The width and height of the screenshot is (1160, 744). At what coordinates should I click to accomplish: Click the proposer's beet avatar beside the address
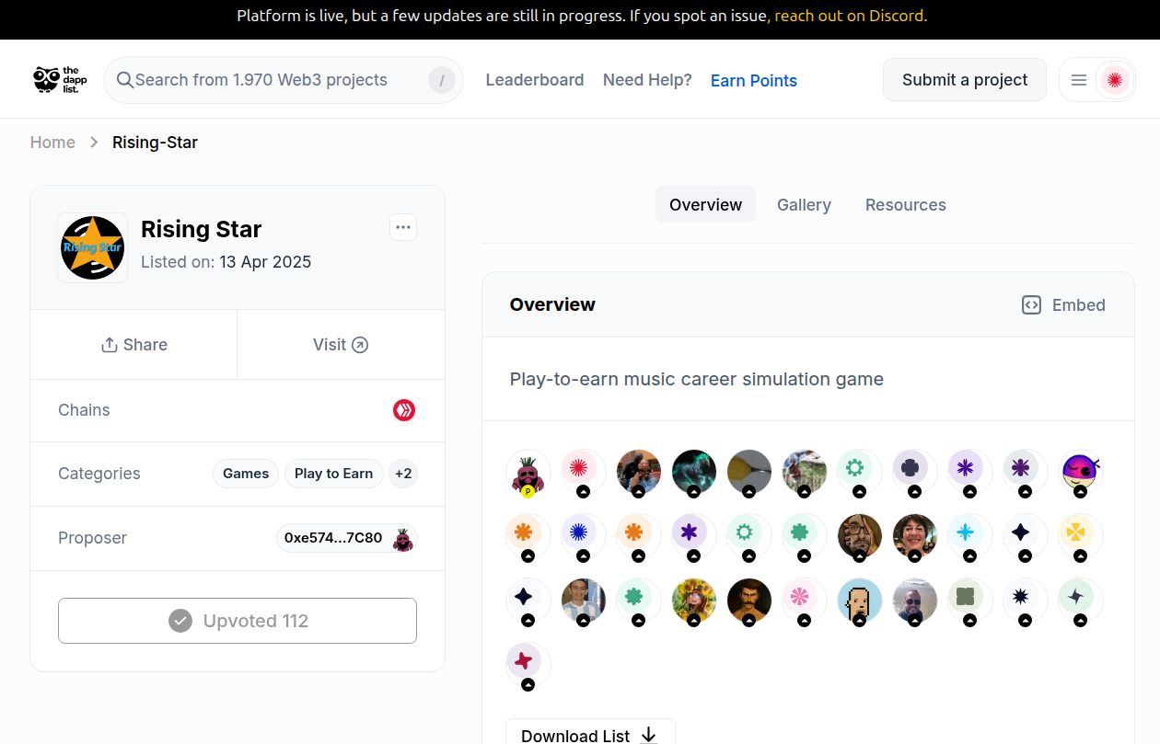click(402, 539)
